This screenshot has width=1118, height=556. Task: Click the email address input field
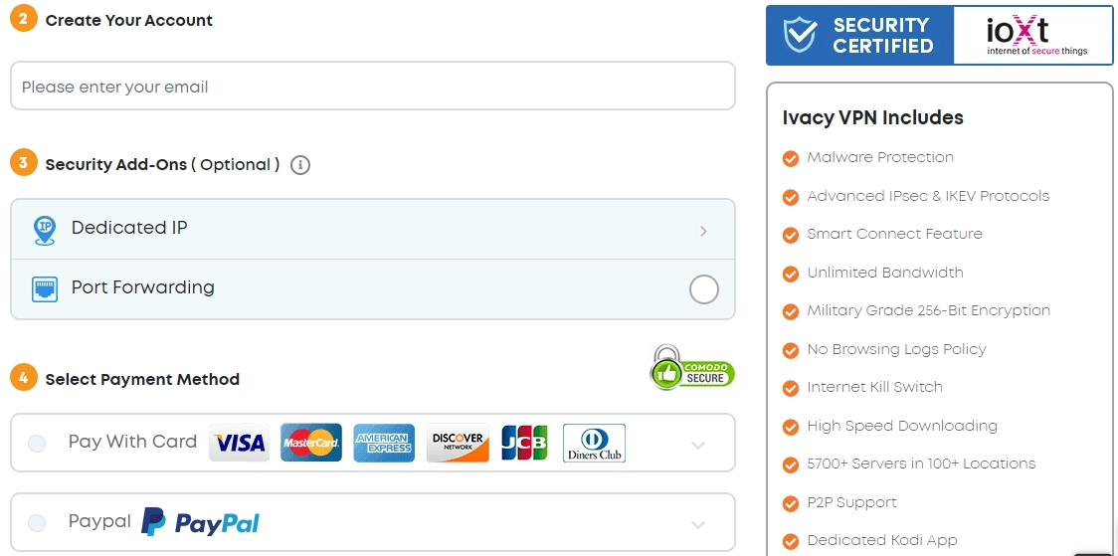(372, 87)
